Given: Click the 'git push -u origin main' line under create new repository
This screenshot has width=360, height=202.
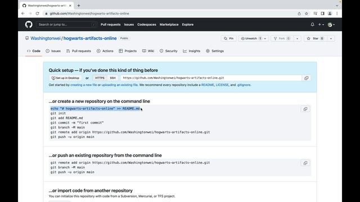Looking at the screenshot, I should coord(73,137).
